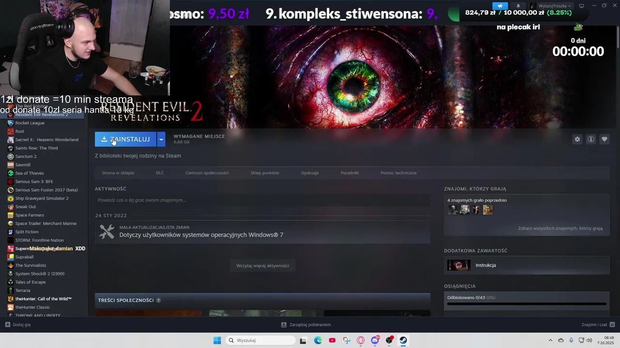Screen dimensions: 620x348
Task: Open the Steam notifications bell
Action: click(x=518, y=6)
